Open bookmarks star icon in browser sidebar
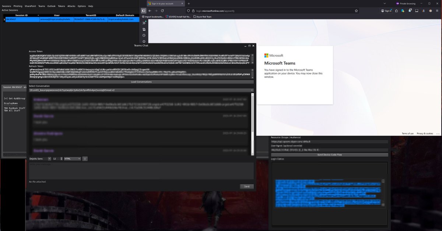Image resolution: width=442 pixels, height=231 pixels. pyautogui.click(x=144, y=41)
